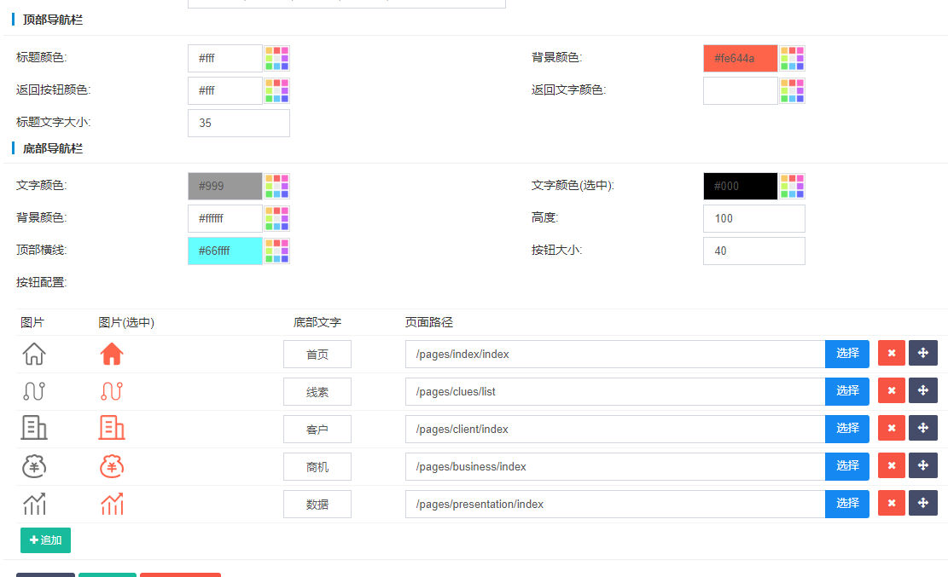The image size is (948, 577).
Task: Click the 标题文字大小 input field
Action: [x=238, y=123]
